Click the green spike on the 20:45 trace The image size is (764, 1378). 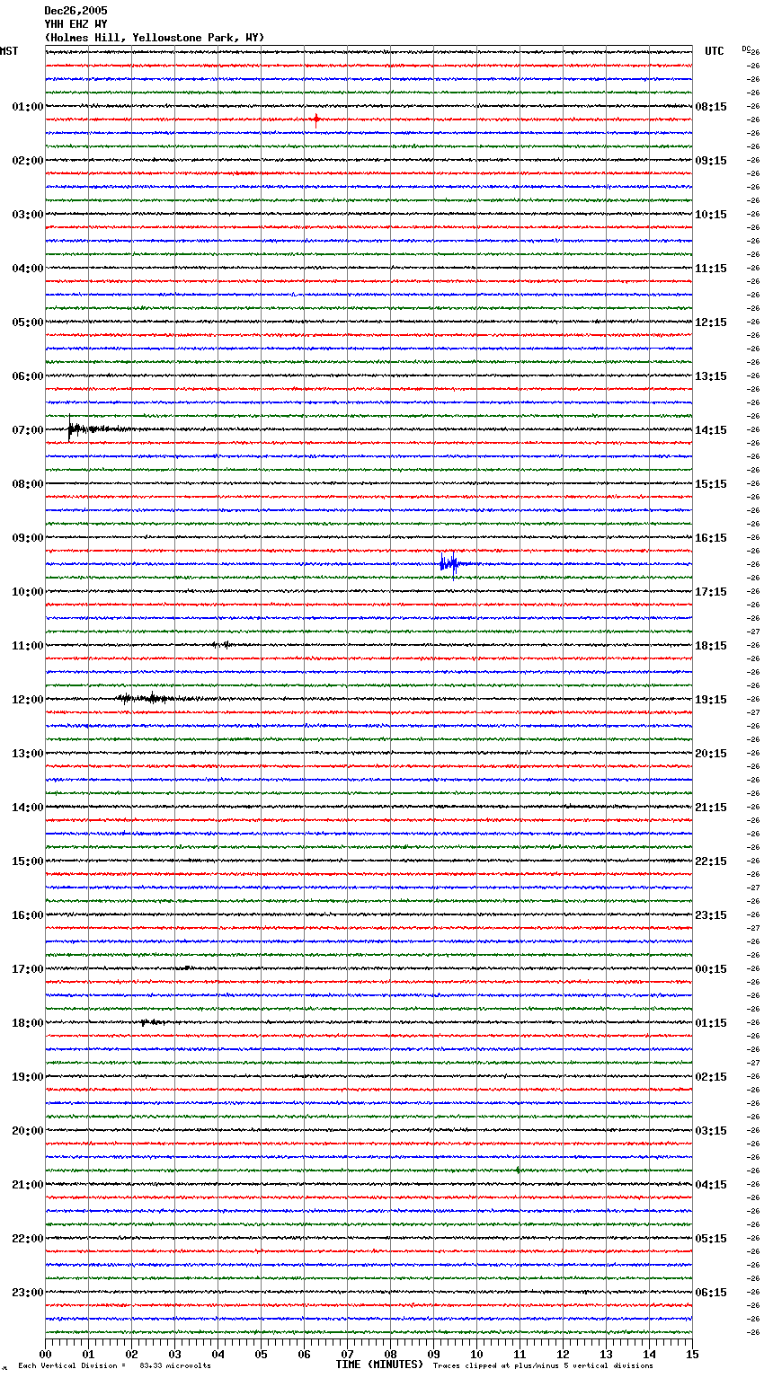click(x=519, y=1170)
